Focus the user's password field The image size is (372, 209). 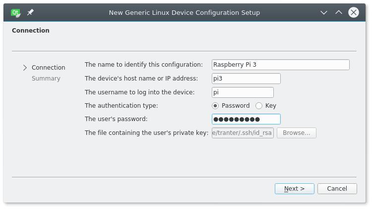(x=246, y=119)
